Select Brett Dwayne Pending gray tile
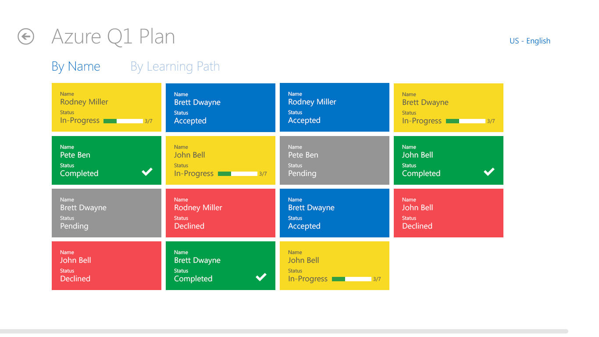 [107, 213]
